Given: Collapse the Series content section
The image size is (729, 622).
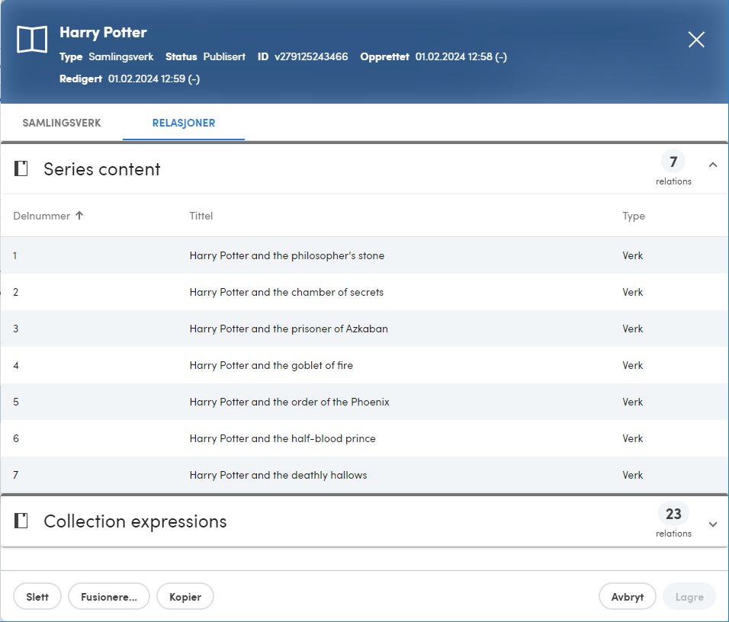Looking at the screenshot, I should click(713, 165).
